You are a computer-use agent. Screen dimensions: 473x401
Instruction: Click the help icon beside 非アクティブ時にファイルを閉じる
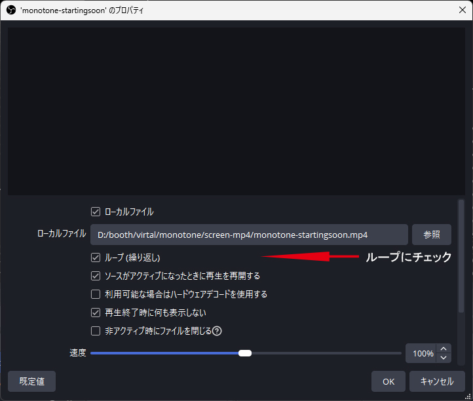217,331
